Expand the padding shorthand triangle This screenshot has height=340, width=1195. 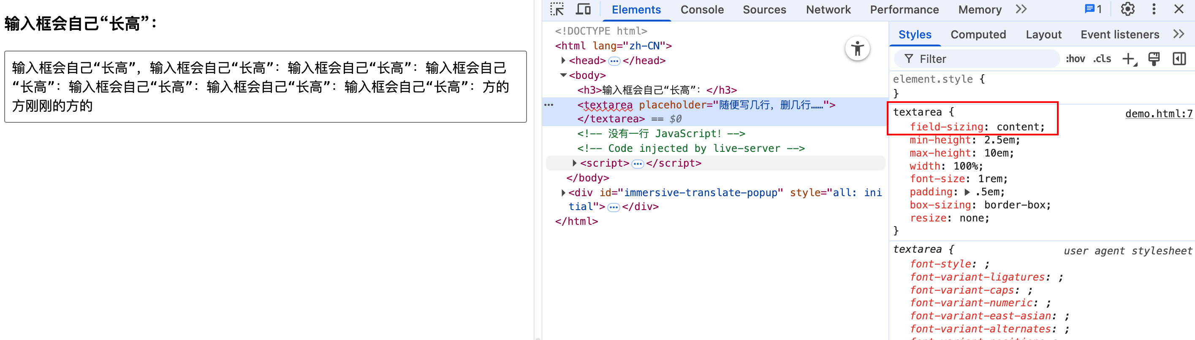coord(967,192)
